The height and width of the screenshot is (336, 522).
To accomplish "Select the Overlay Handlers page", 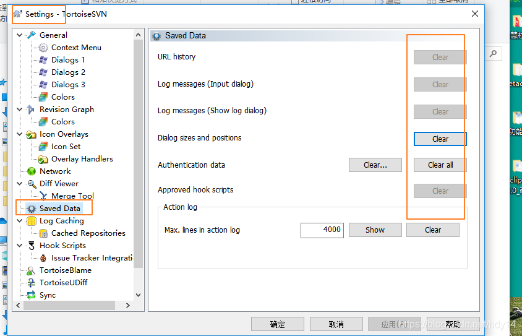I will (x=82, y=159).
